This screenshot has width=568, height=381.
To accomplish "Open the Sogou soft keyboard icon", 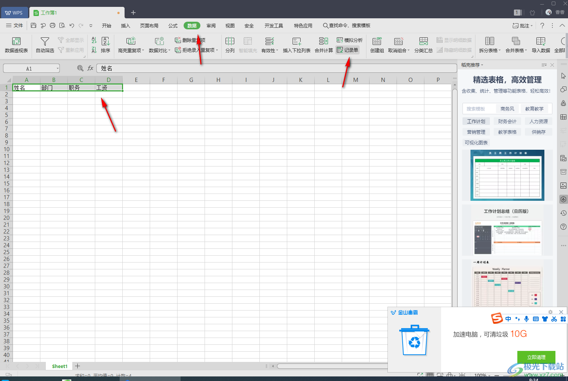I will point(536,319).
